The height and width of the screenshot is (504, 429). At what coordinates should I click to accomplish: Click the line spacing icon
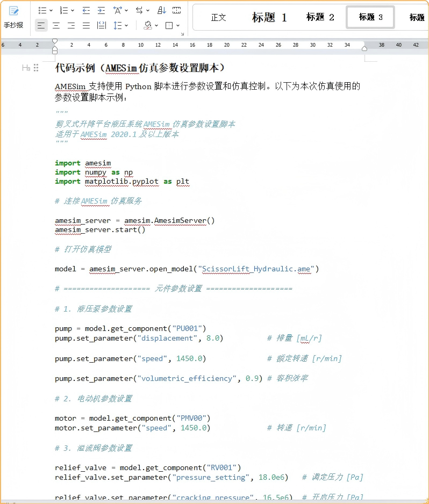click(x=117, y=25)
